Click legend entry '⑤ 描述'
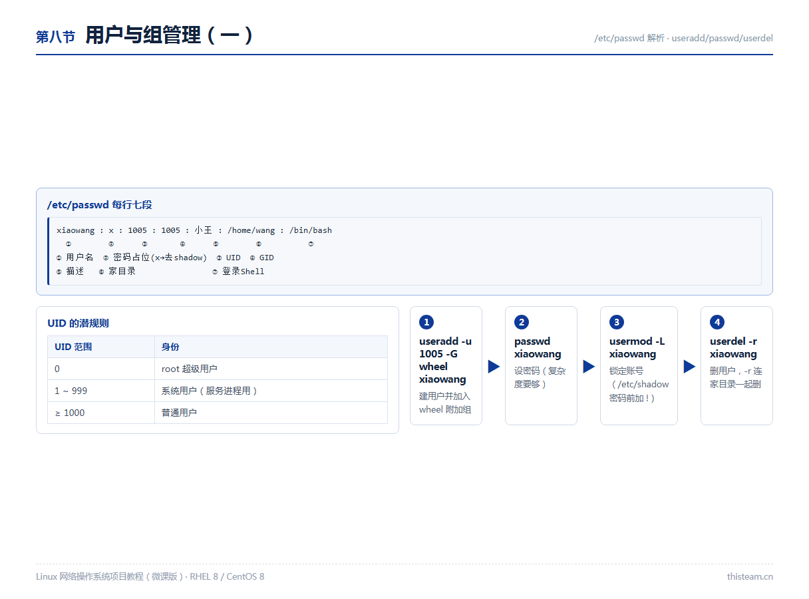The height and width of the screenshot is (599, 809). 71,272
